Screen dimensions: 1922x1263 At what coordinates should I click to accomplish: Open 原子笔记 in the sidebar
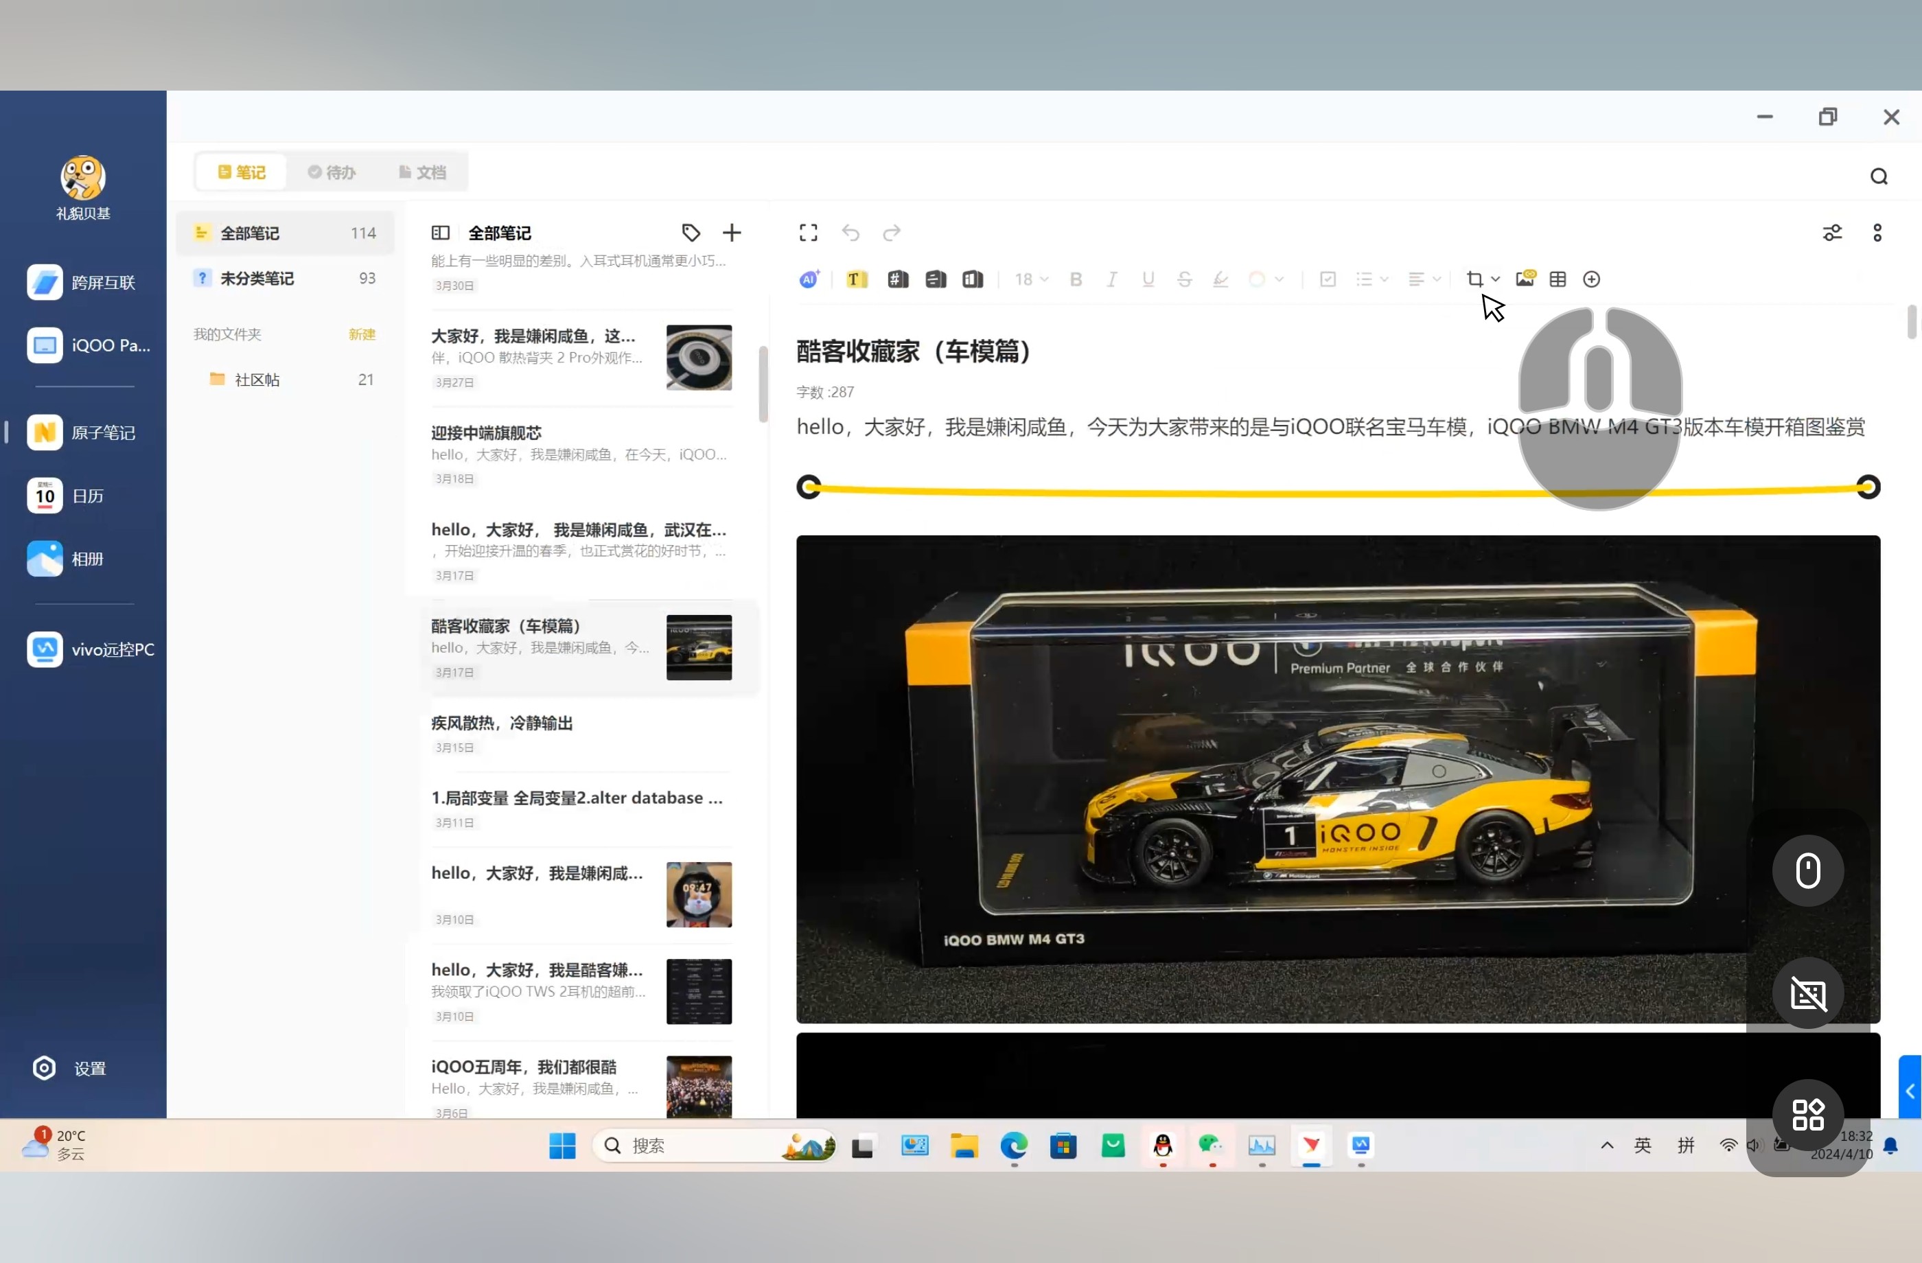84,433
